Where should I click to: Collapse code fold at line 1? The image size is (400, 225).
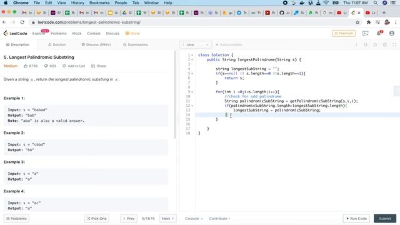192,55
